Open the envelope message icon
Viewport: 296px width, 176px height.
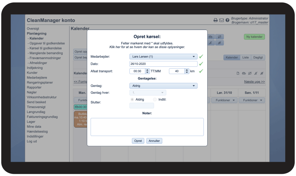point(222,20)
